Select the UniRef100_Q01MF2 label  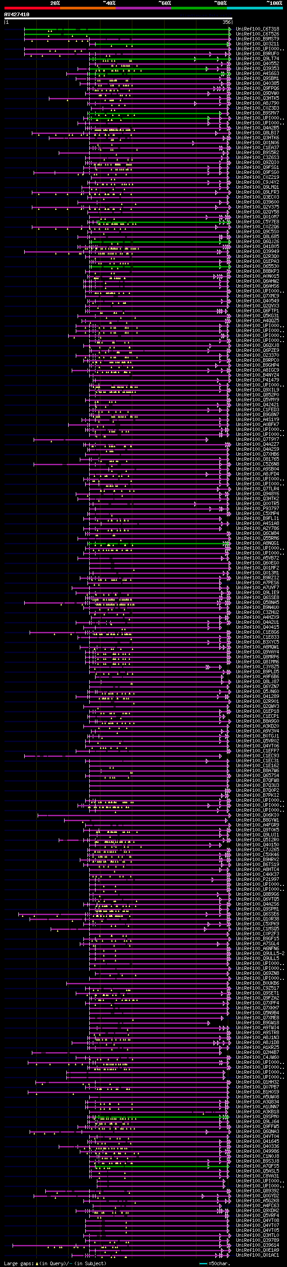pos(257,568)
